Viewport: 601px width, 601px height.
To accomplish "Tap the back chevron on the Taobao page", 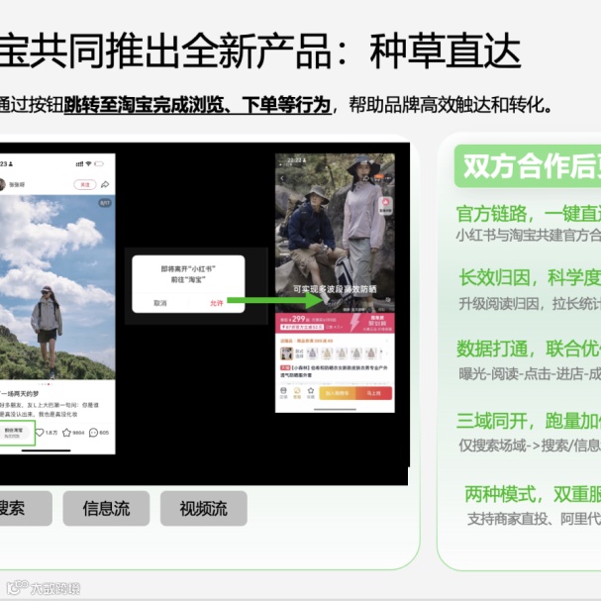I will click(x=282, y=178).
